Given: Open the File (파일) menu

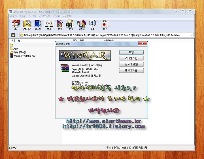Looking at the screenshot, I should [x=13, y=16].
